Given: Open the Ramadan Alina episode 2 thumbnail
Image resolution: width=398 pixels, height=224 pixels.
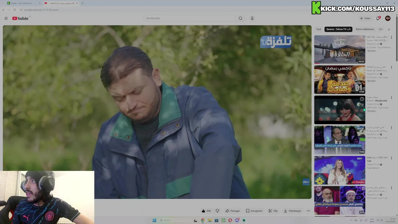Looking at the screenshot, I should coord(340,49).
